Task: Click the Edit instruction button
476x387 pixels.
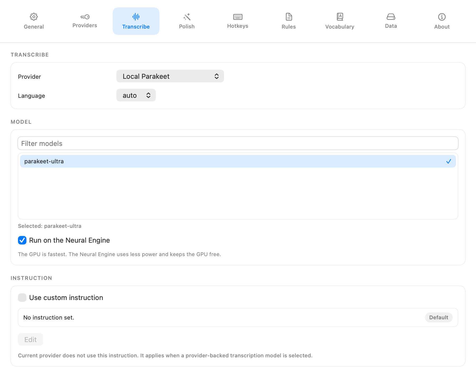Action: click(x=30, y=339)
